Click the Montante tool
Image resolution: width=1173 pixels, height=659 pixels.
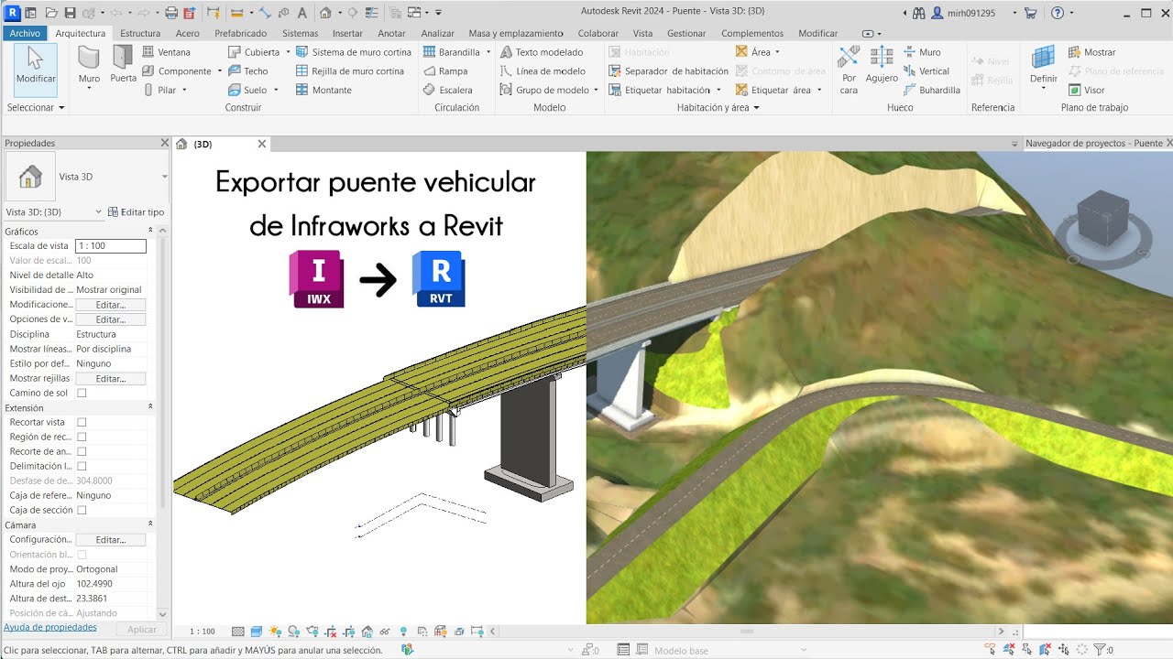pos(324,91)
